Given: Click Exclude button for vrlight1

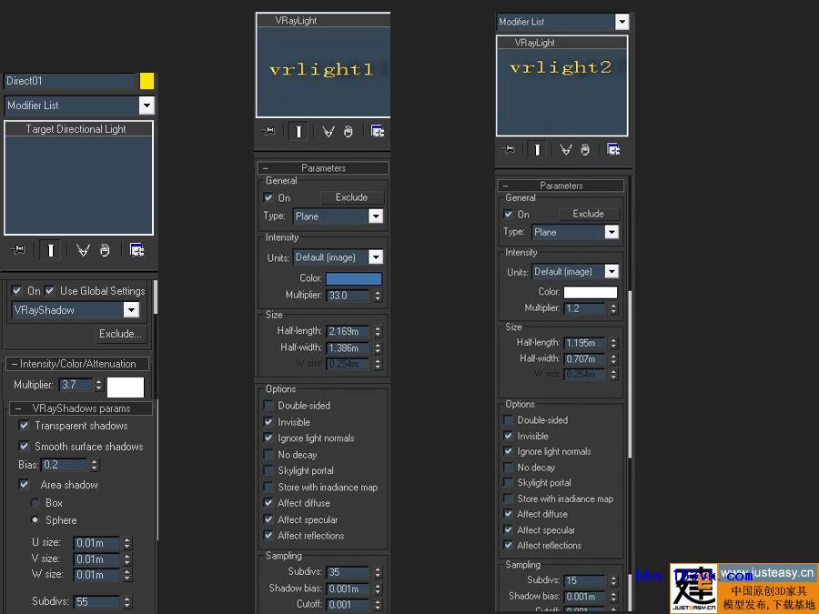Looking at the screenshot, I should 351,197.
